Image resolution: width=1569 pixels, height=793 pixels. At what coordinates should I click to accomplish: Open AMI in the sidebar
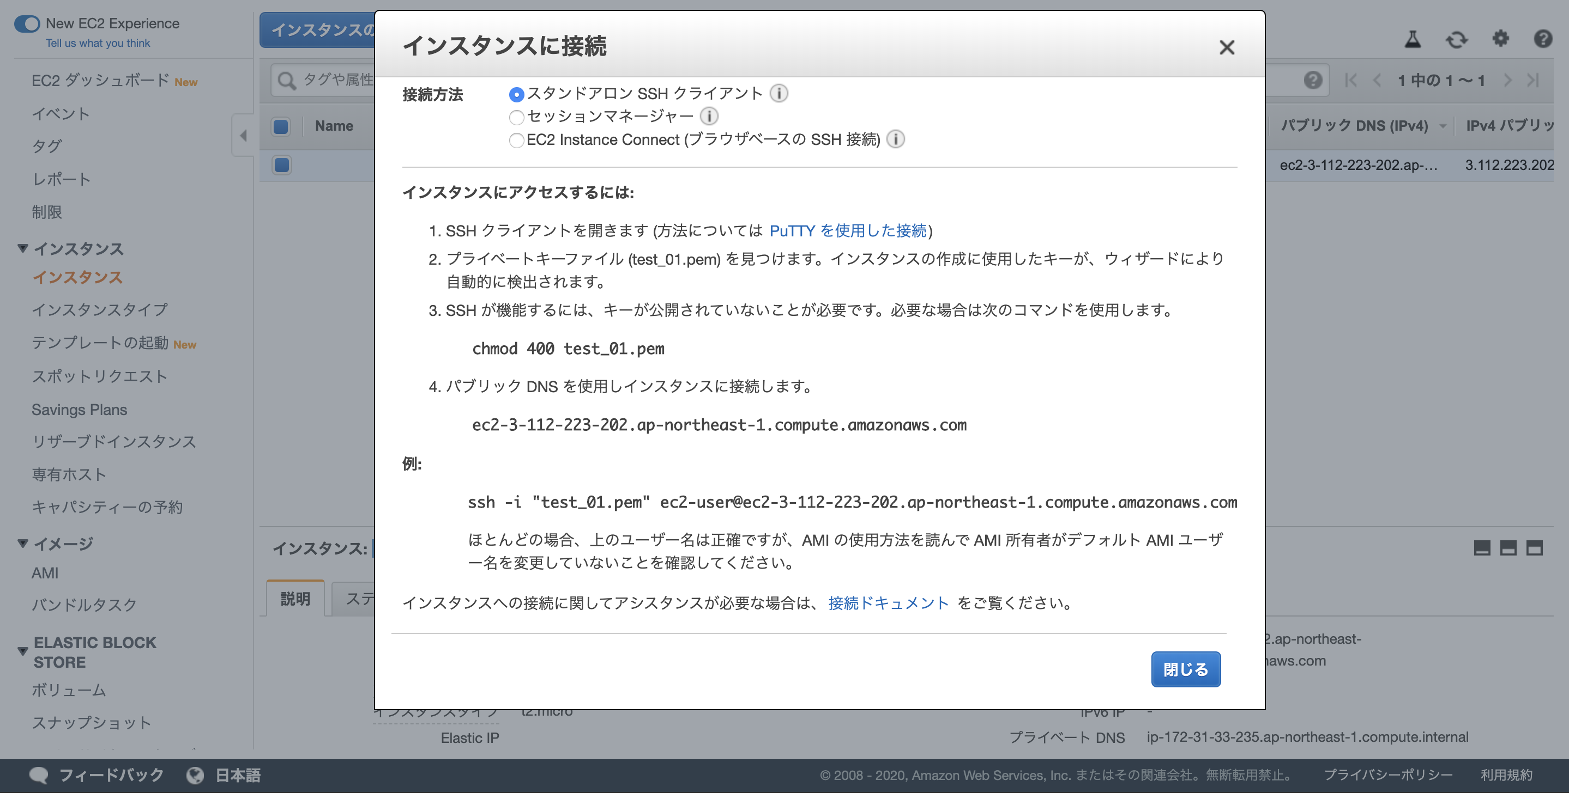coord(45,572)
